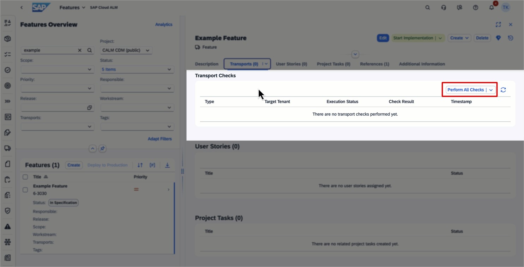
Task: Check the select-all checkbox beside Title
Action: point(25,177)
